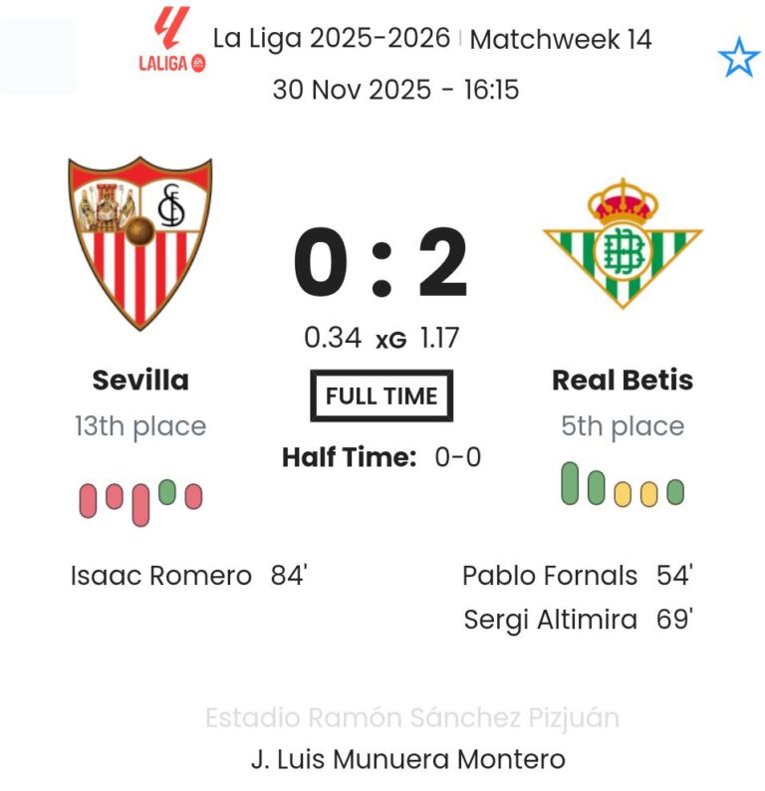
Task: Select Matchweek 14 link
Action: 561,39
